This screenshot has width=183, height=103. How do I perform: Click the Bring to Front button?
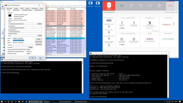[x=39, y=42]
